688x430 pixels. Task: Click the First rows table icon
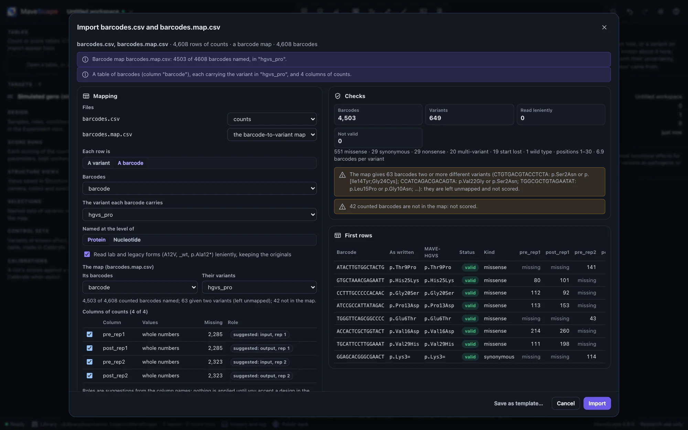(337, 235)
